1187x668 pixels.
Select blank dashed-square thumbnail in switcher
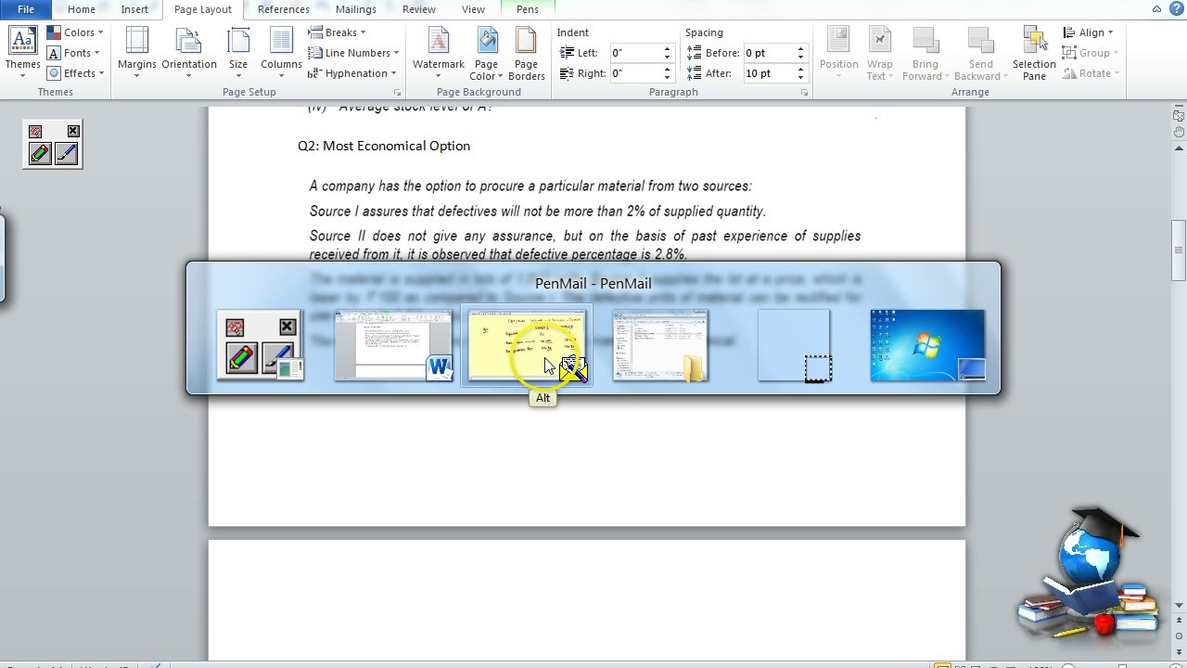[x=794, y=345]
